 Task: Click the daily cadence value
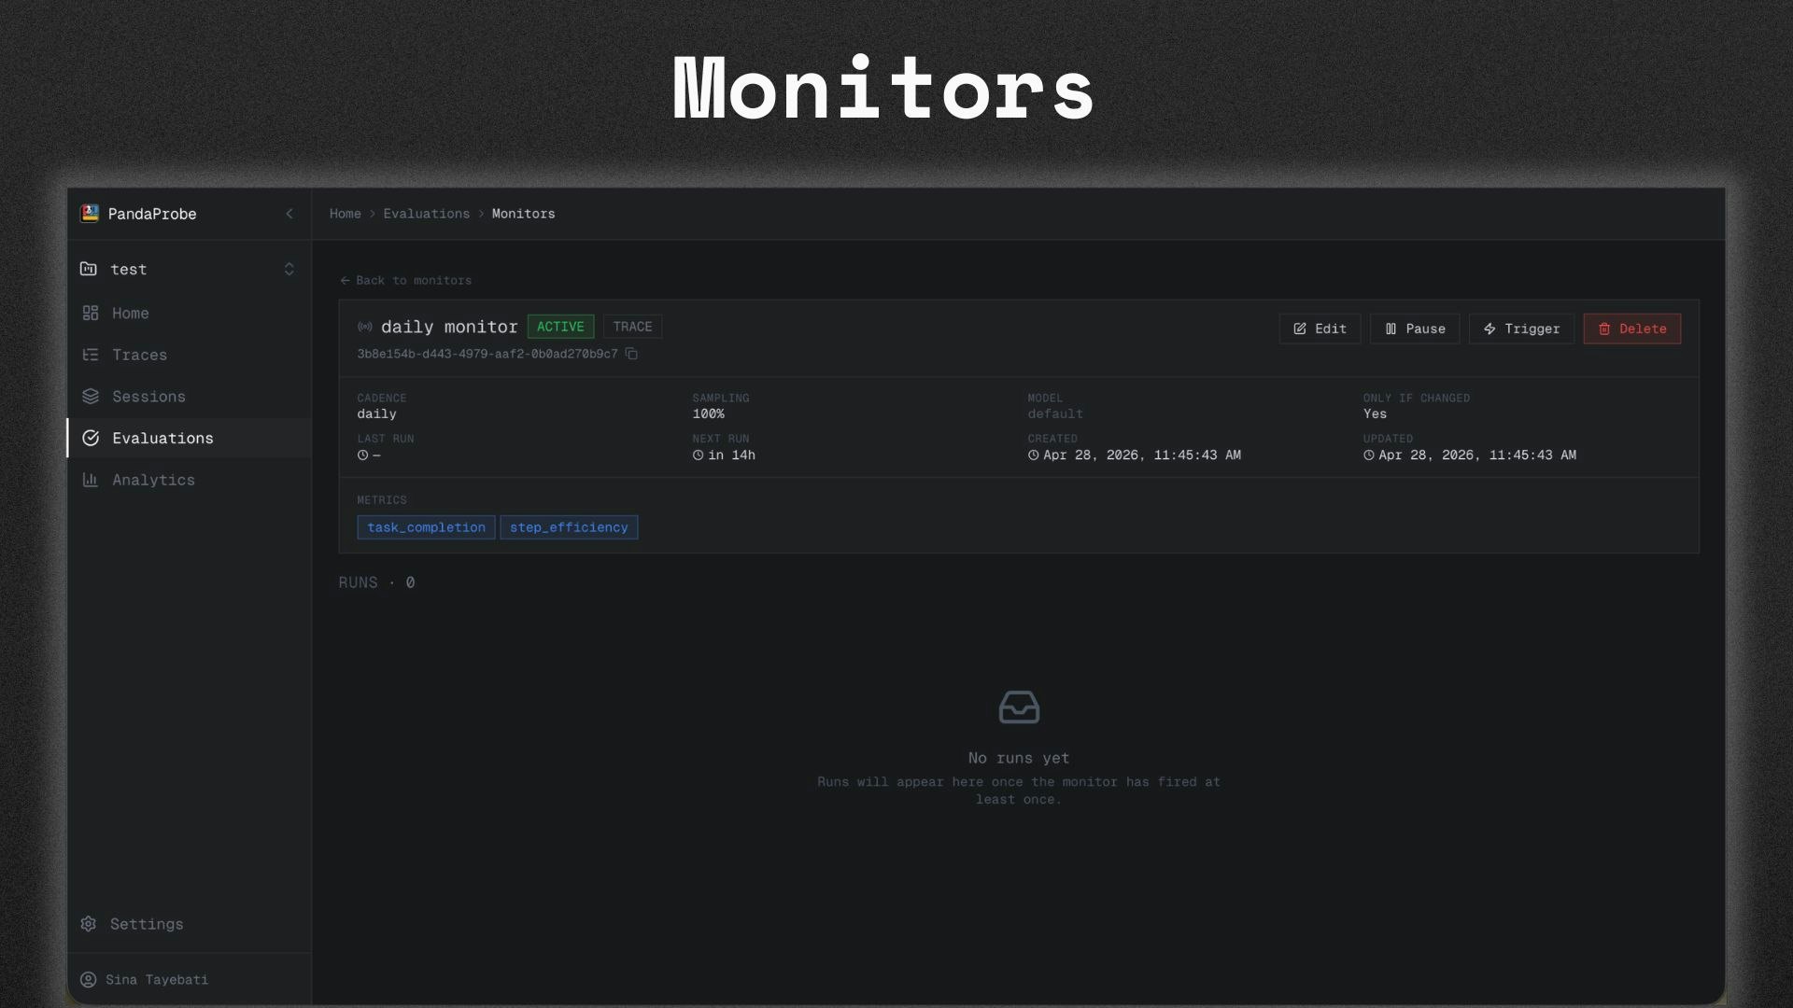point(376,413)
